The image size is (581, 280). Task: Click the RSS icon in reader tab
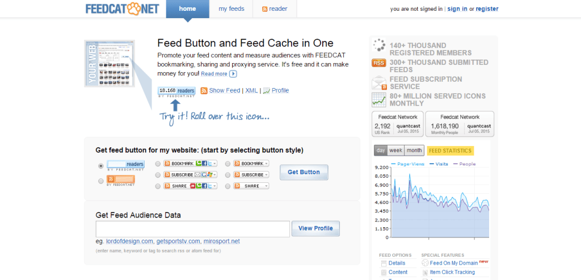click(264, 9)
